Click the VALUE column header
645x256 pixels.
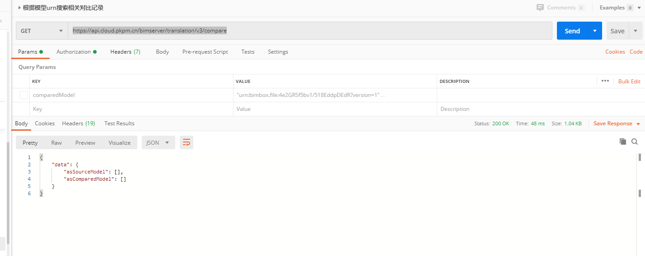pyautogui.click(x=243, y=82)
